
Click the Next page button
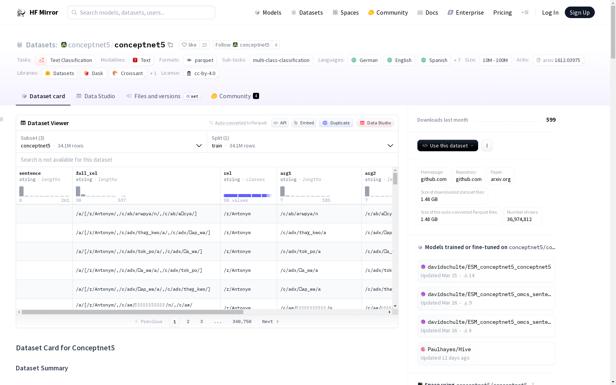270,321
